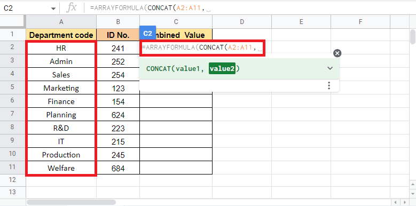Select the cell with ID 241
416x206 pixels.
[118, 48]
